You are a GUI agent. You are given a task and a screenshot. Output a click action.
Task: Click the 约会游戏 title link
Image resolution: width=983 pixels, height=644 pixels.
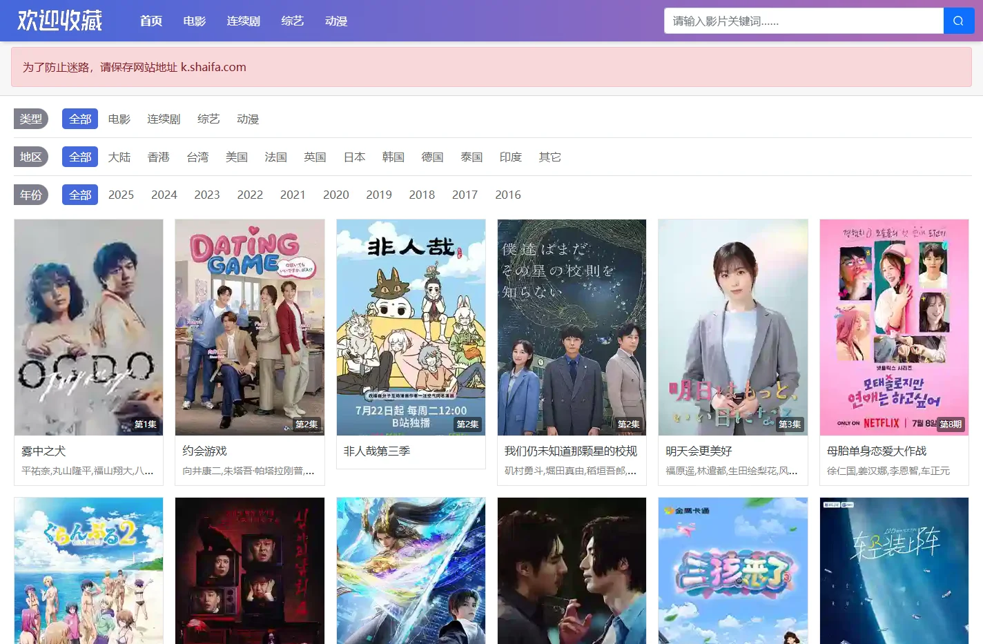click(204, 451)
